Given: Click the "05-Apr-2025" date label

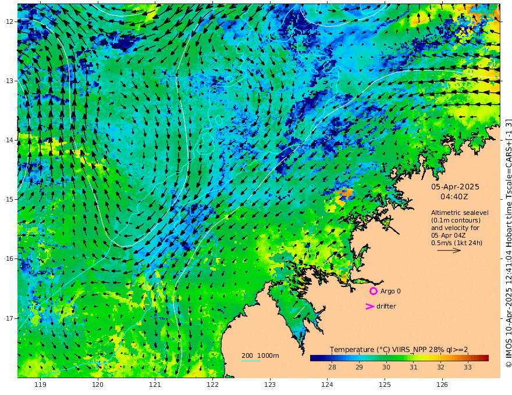Looking at the screenshot, I should coord(455,186).
